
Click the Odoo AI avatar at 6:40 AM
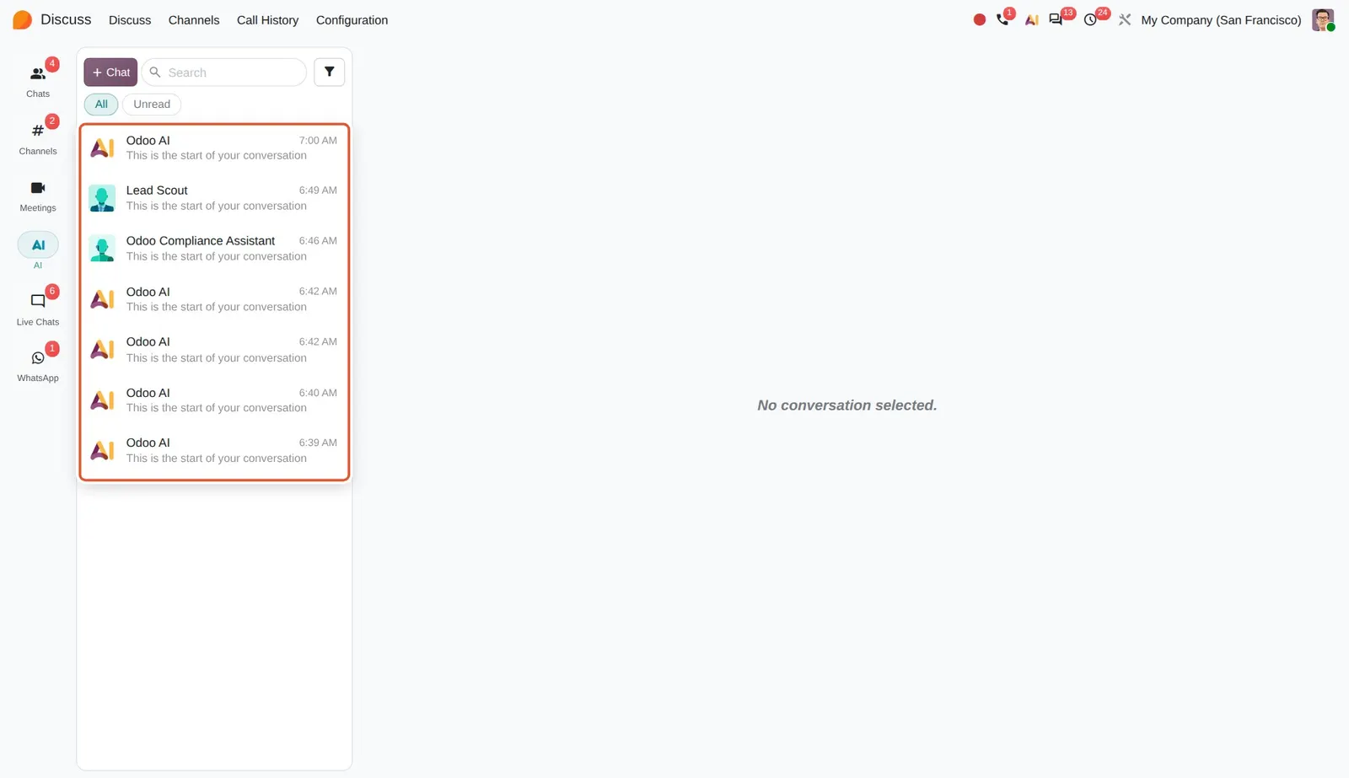tap(102, 400)
